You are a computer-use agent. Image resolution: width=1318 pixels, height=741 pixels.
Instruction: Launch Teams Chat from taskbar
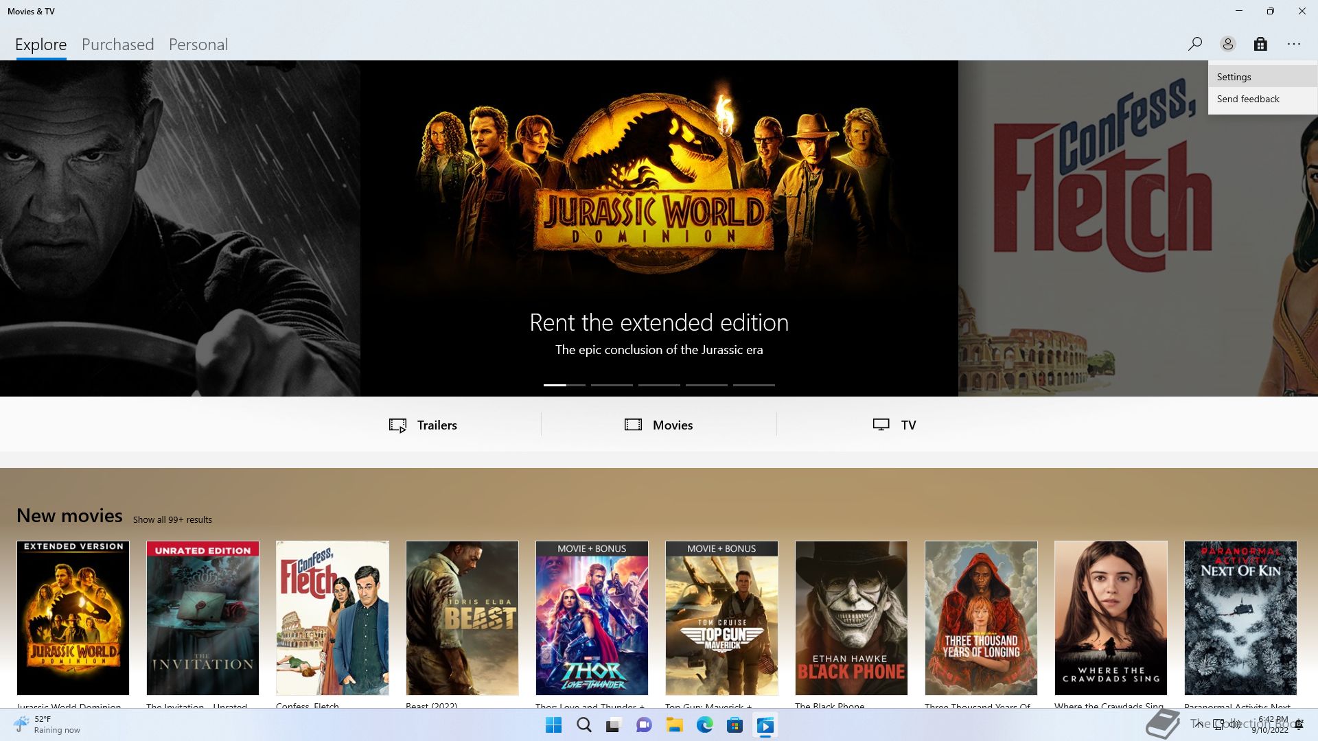point(644,725)
